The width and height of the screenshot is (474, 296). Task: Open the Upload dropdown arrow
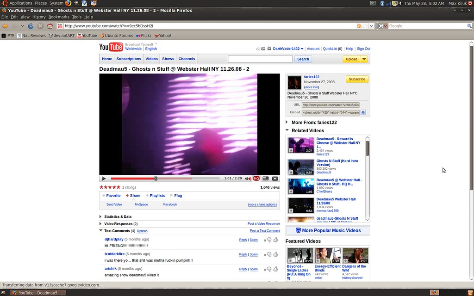pyautogui.click(x=364, y=59)
